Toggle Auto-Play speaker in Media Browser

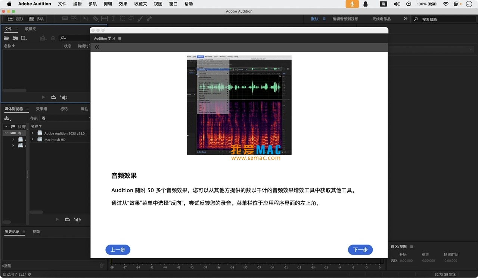[77, 219]
